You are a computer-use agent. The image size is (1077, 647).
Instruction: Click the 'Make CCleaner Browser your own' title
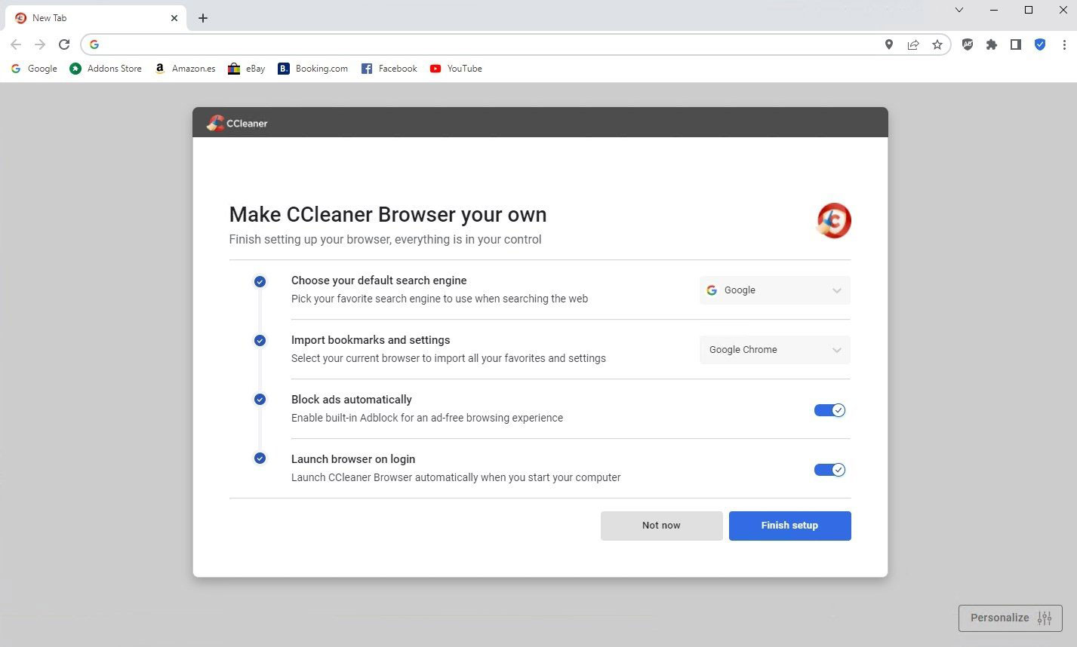388,214
